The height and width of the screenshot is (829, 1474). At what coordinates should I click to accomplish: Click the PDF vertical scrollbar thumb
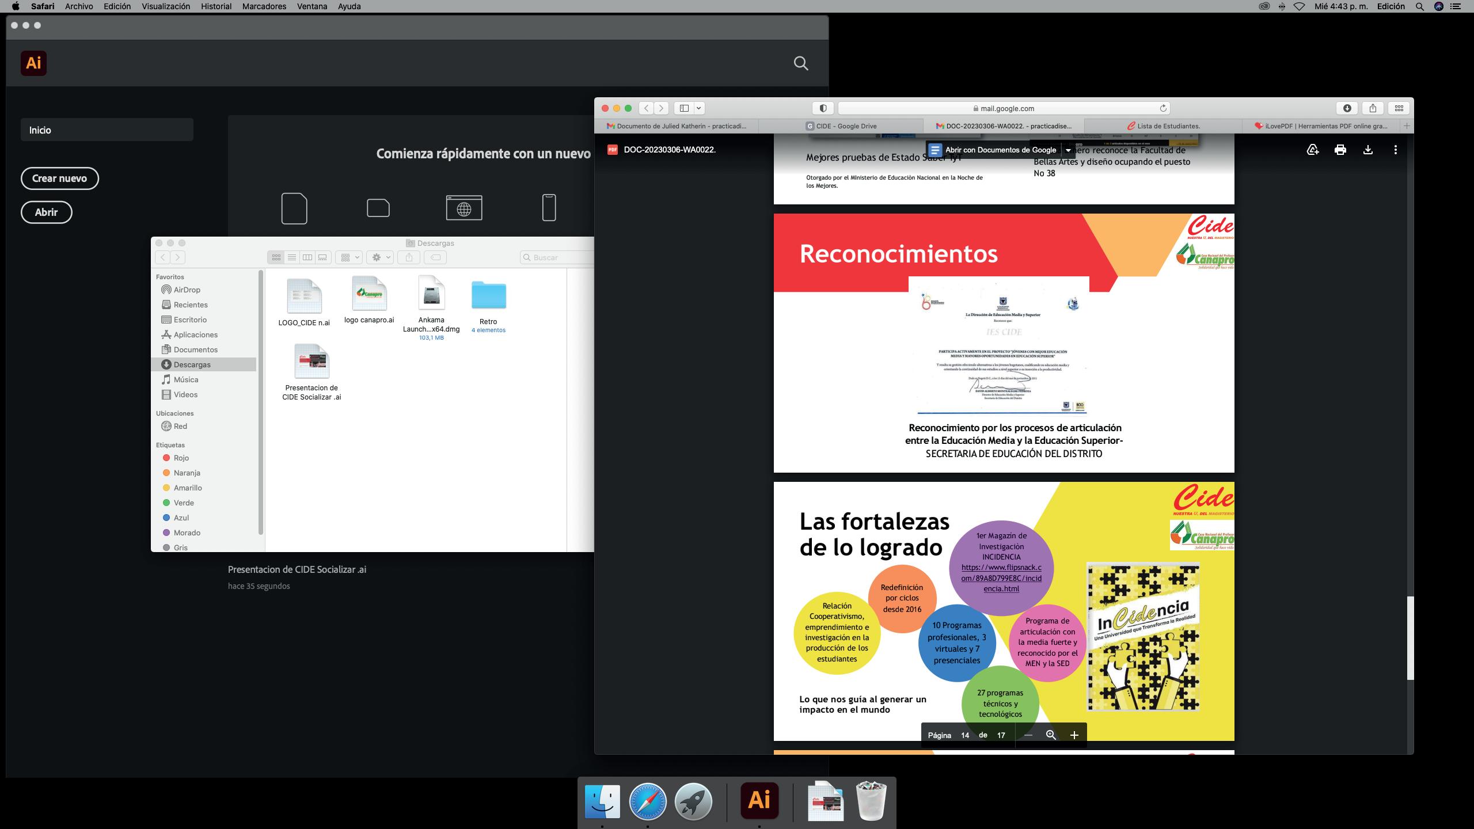pos(1410,638)
